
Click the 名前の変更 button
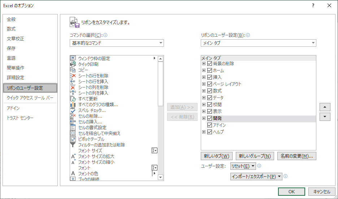click(x=296, y=156)
